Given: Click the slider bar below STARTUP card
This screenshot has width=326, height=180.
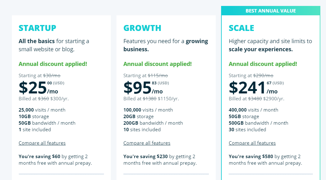Looking at the screenshot, I should tap(61, 174).
